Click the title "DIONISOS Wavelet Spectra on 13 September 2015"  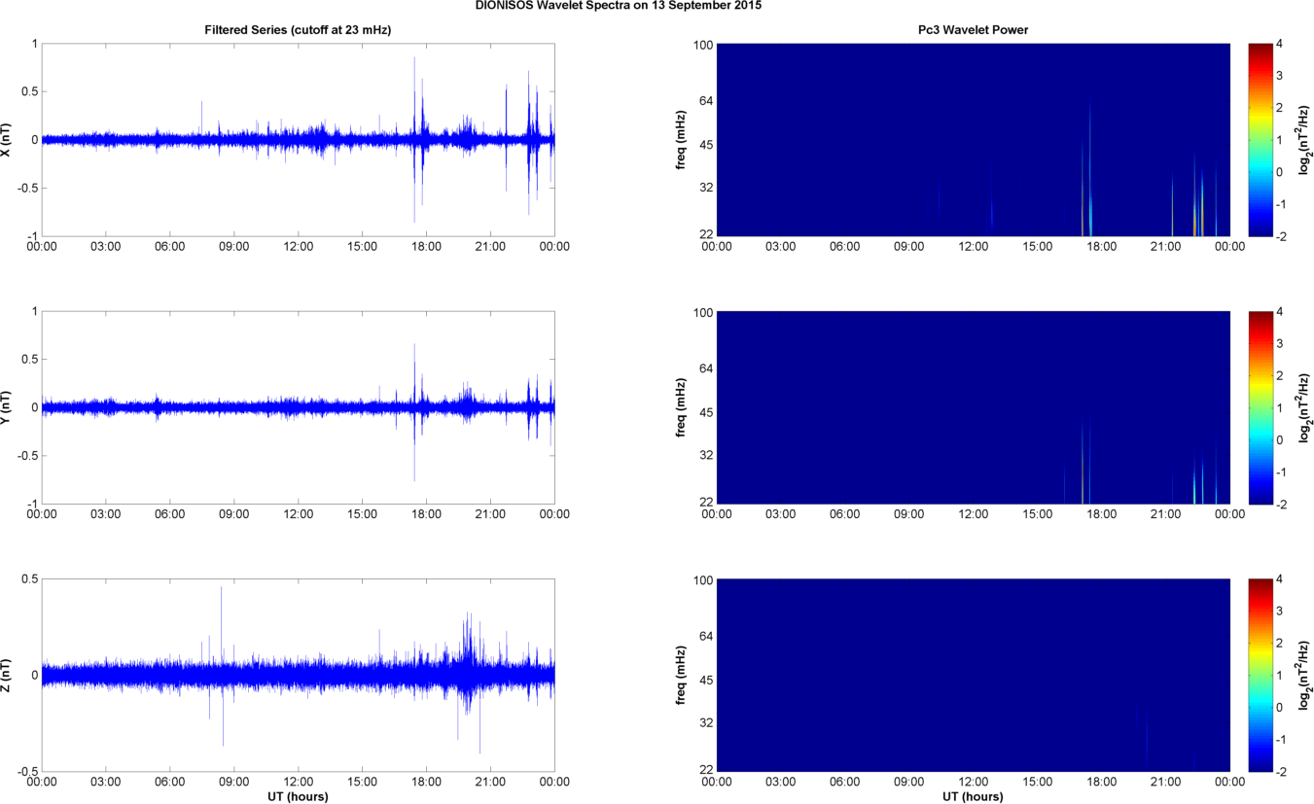pos(619,6)
